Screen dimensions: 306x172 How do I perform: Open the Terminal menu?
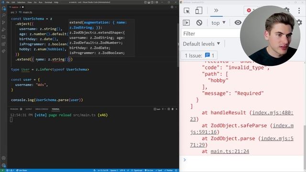48,2
